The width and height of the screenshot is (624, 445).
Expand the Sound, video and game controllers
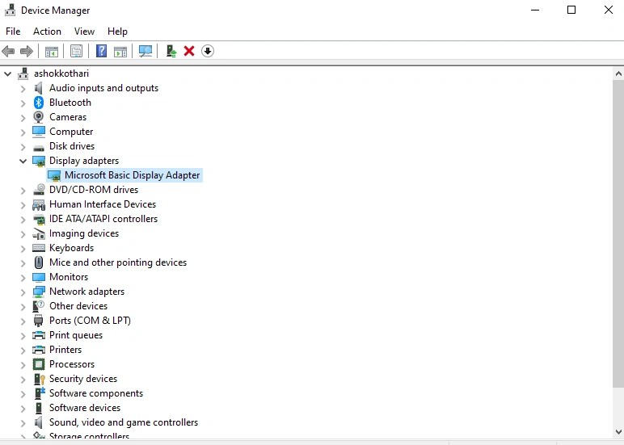[x=23, y=422]
